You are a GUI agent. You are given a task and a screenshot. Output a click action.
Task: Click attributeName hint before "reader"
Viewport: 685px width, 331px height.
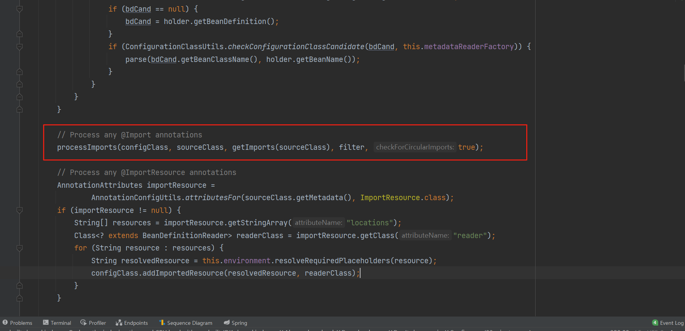click(x=425, y=235)
